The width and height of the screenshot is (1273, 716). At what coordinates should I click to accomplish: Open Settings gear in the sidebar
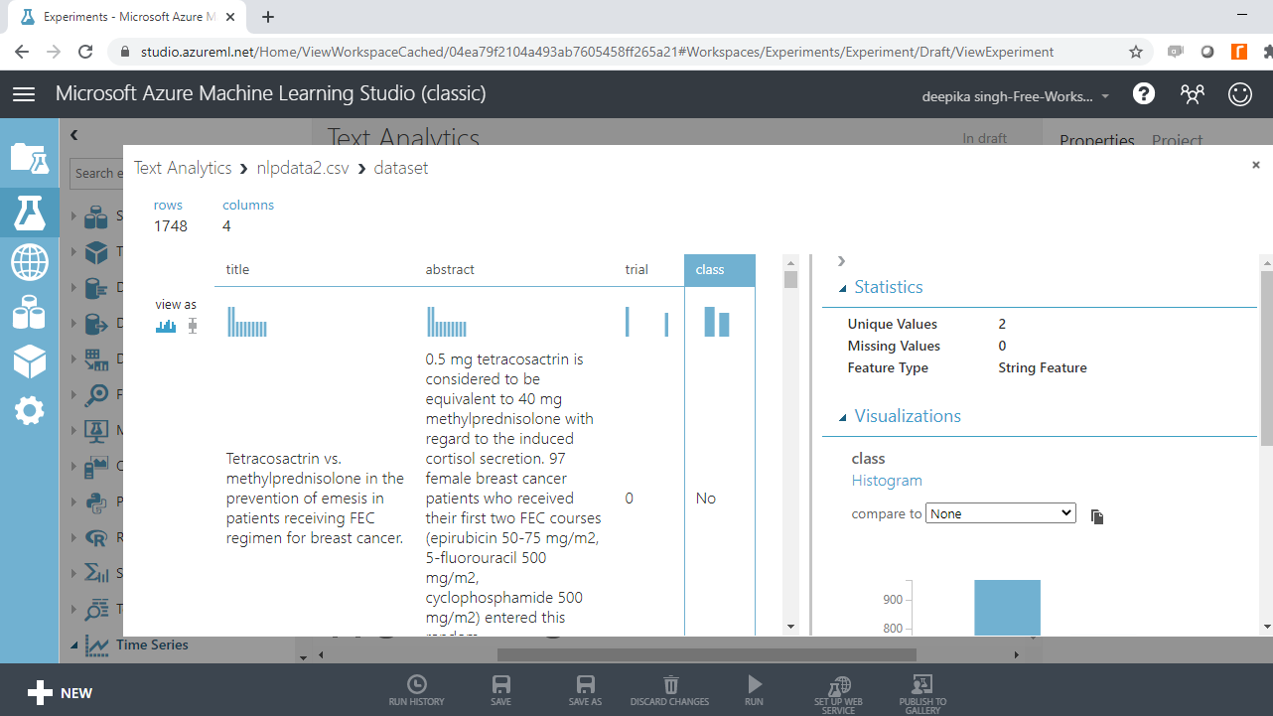pos(29,410)
